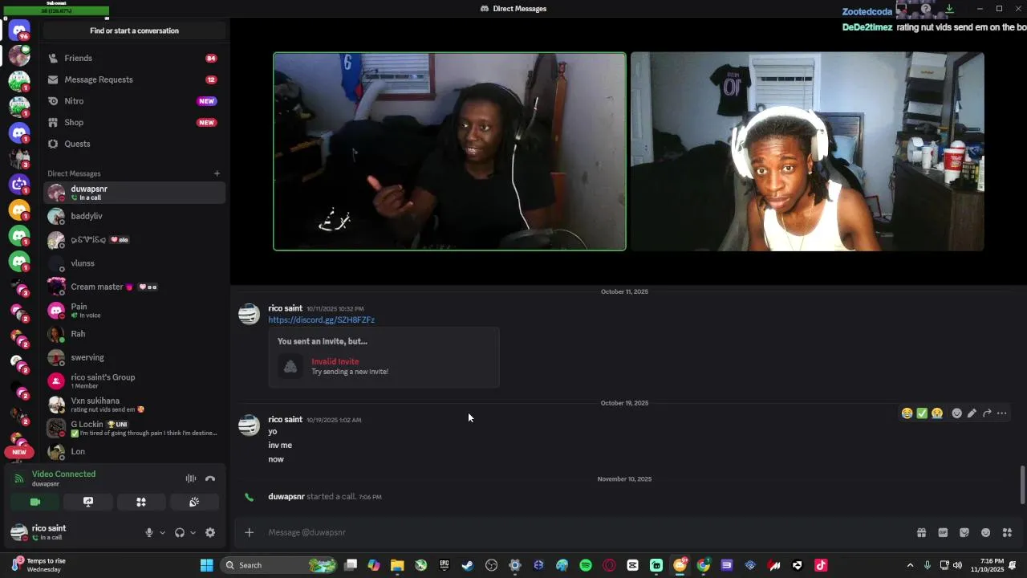Open the gift icon in the message bar
This screenshot has width=1027, height=578.
(x=921, y=532)
